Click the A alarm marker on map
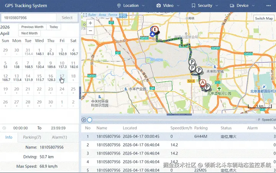 pyautogui.click(x=203, y=82)
